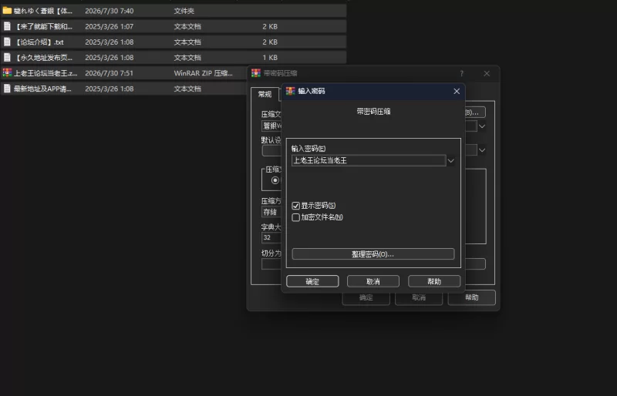Click the 切分为分卷 input field
Viewport: 617px width, 396px height.
(x=272, y=263)
